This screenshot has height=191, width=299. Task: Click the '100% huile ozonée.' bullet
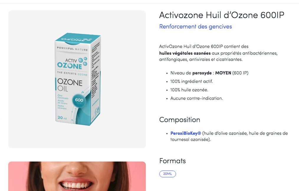click(x=189, y=90)
